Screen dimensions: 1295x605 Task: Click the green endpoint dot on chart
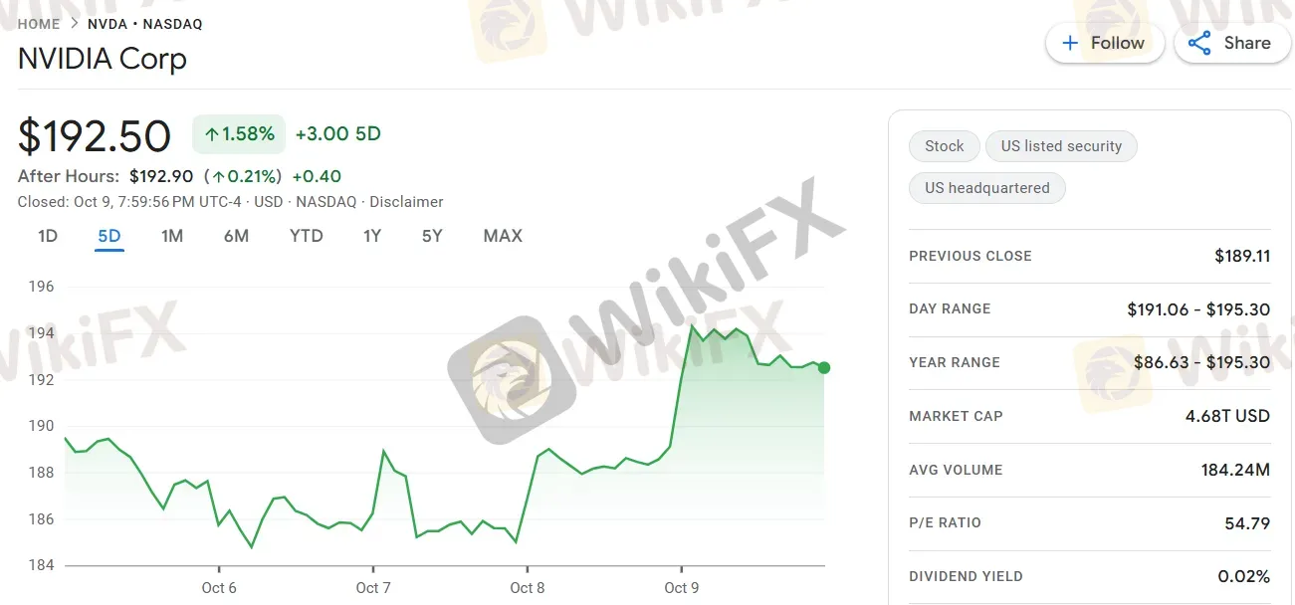point(824,368)
